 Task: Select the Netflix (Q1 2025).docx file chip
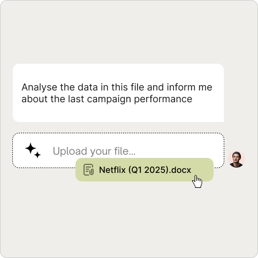coord(145,170)
